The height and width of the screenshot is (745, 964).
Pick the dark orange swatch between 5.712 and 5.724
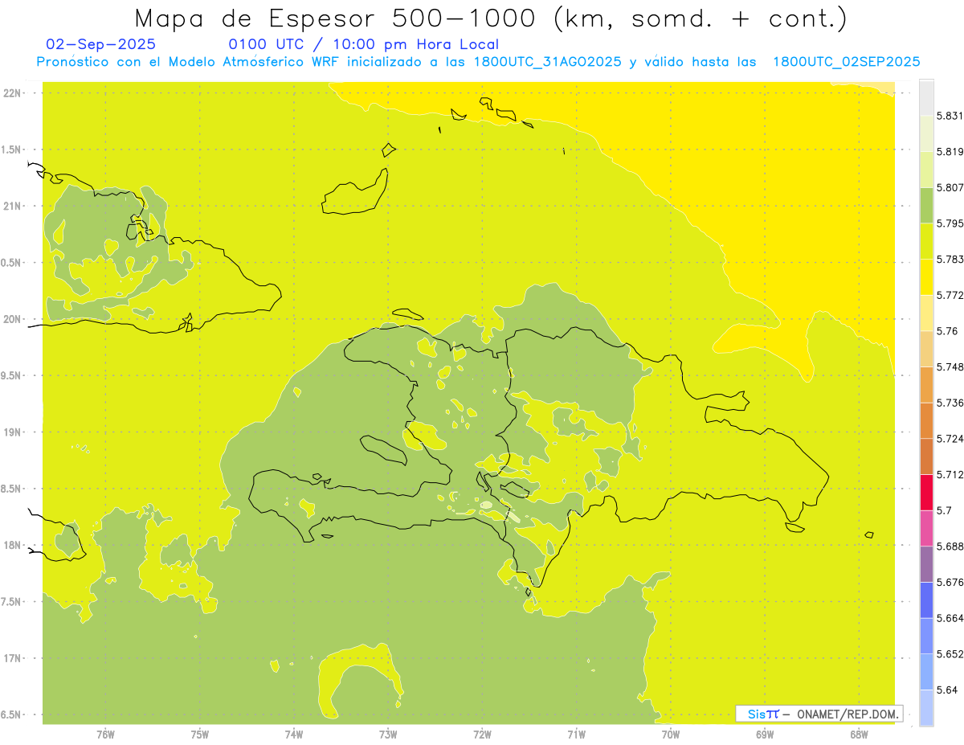[926, 456]
